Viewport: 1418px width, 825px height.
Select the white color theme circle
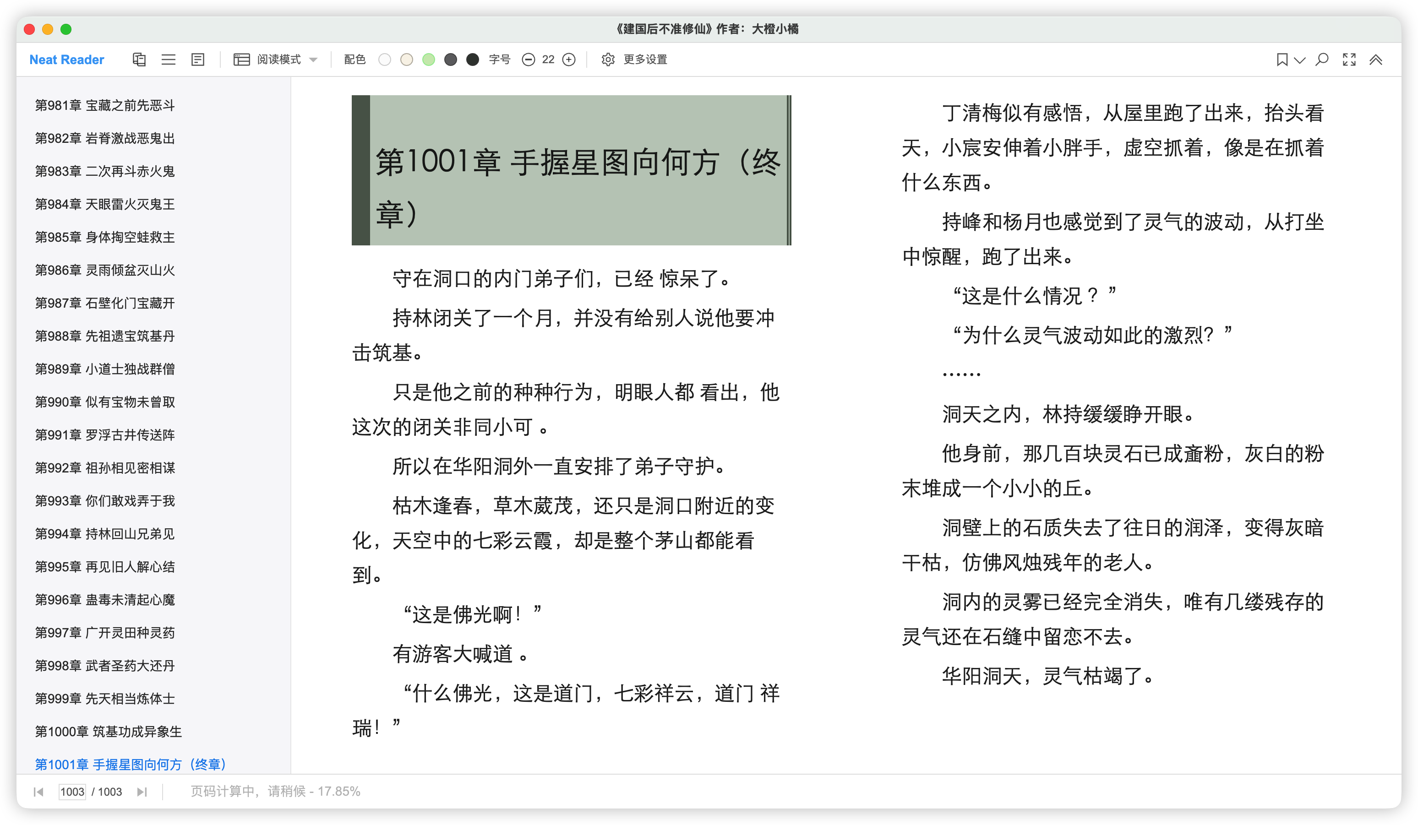point(384,60)
